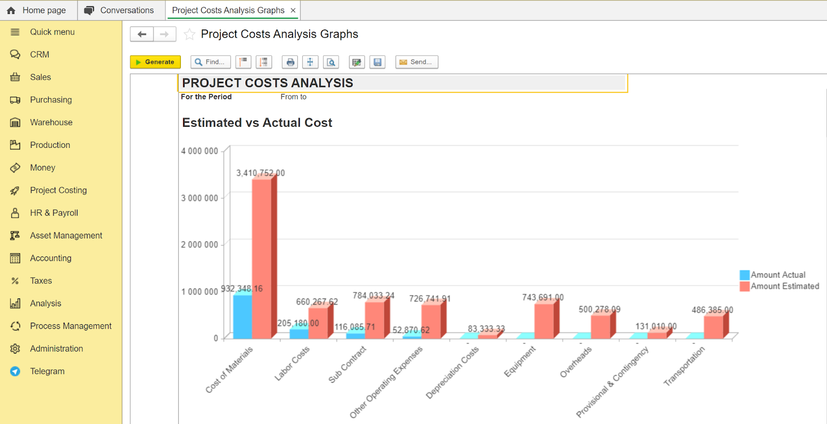827x424 pixels.
Task: Print the report using printer icon
Action: pos(290,62)
